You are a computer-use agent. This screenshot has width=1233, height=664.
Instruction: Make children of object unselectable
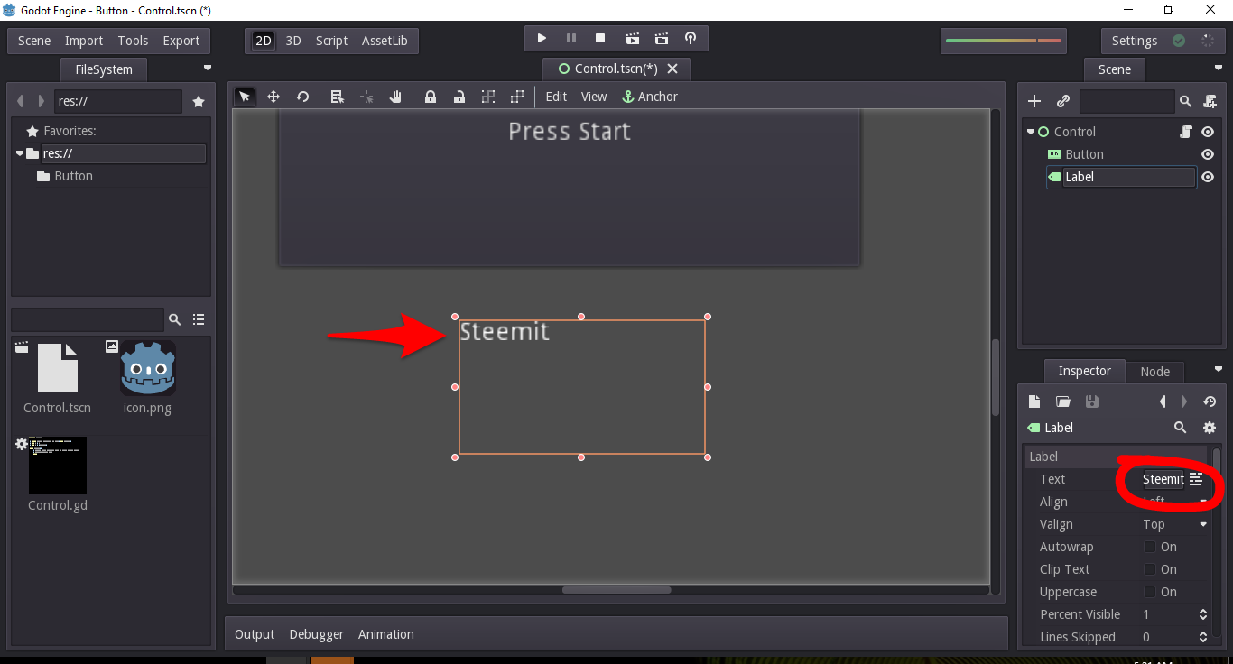coord(488,97)
